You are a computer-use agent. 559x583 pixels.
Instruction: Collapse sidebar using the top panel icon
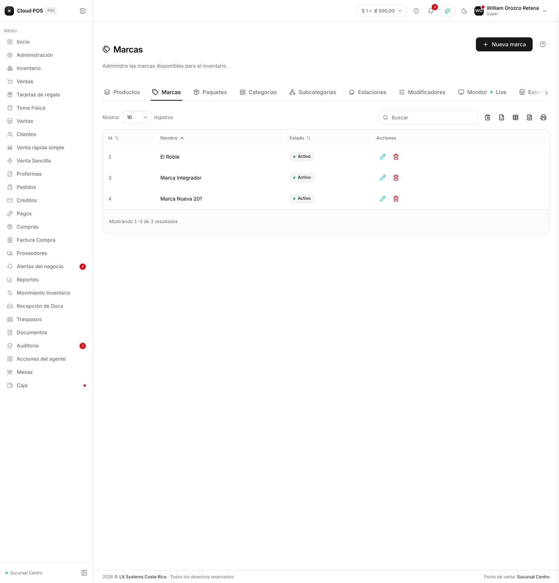[x=83, y=11]
